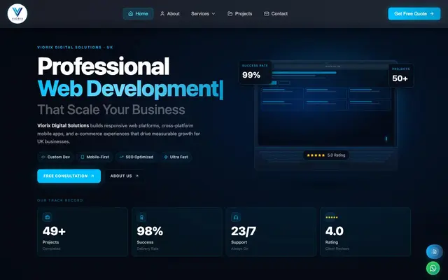Click the 4.0 Rating stat
Image resolution: width=448 pixels, height=280 pixels.
coord(365,232)
